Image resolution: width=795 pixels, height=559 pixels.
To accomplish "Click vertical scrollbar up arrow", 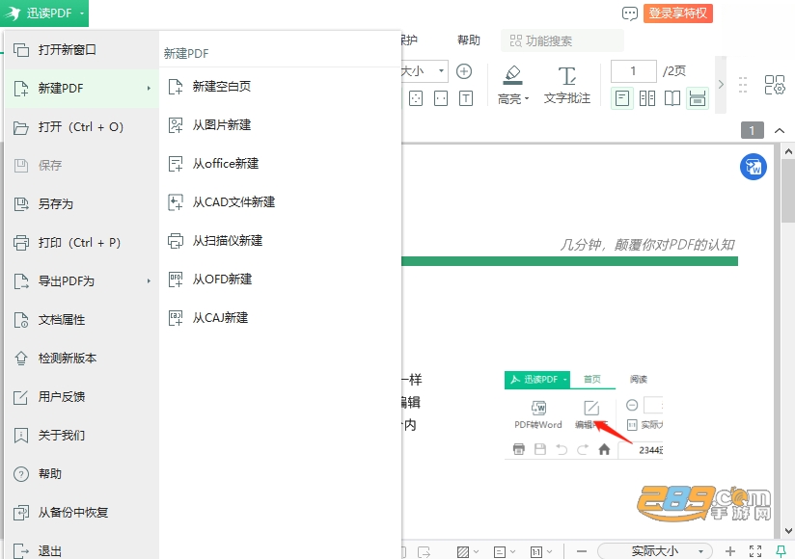I will point(788,151).
